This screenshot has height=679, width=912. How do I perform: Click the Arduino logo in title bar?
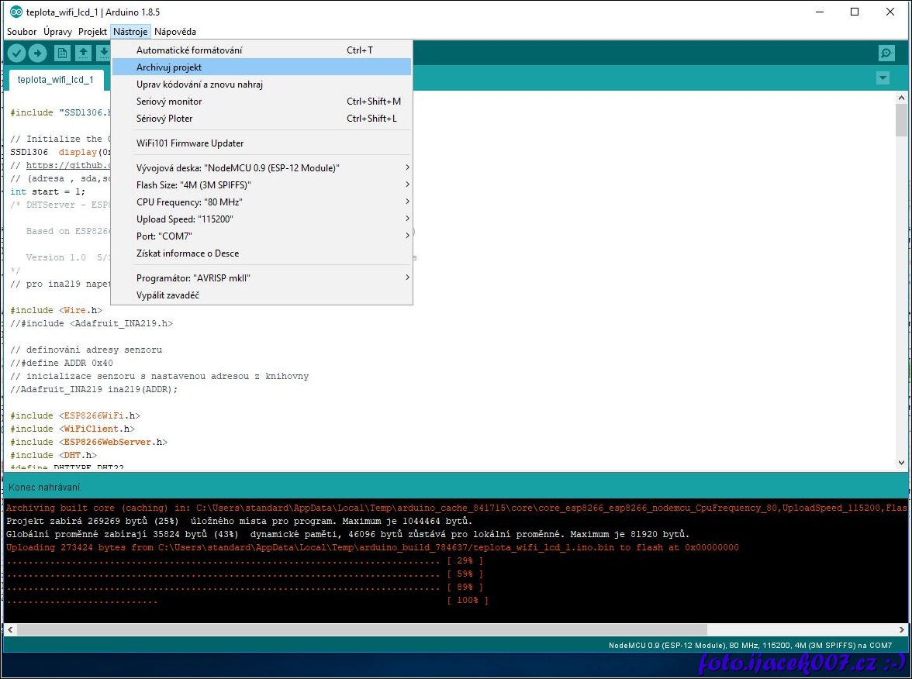click(x=16, y=12)
